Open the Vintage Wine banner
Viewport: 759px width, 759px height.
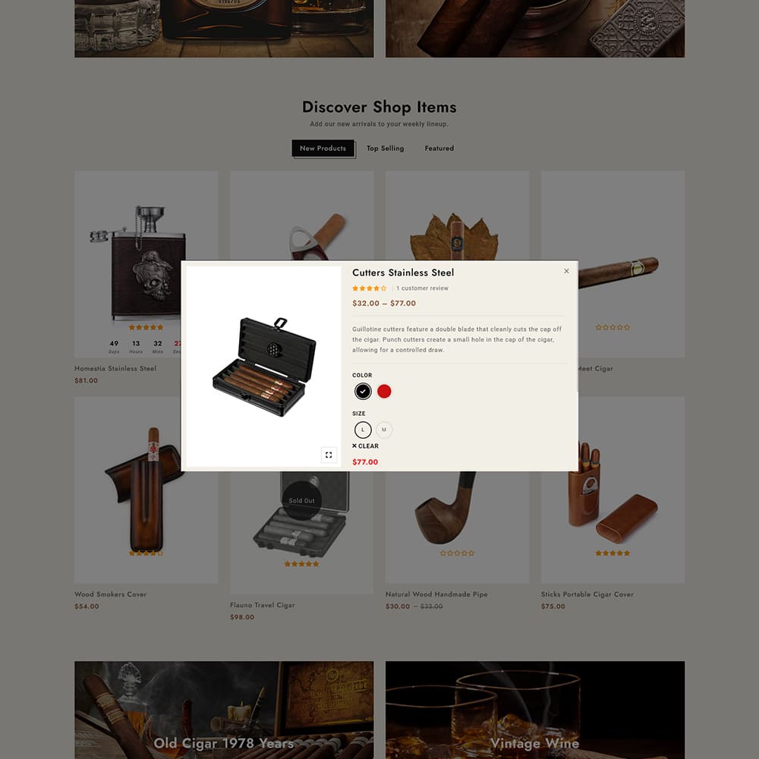(535, 710)
